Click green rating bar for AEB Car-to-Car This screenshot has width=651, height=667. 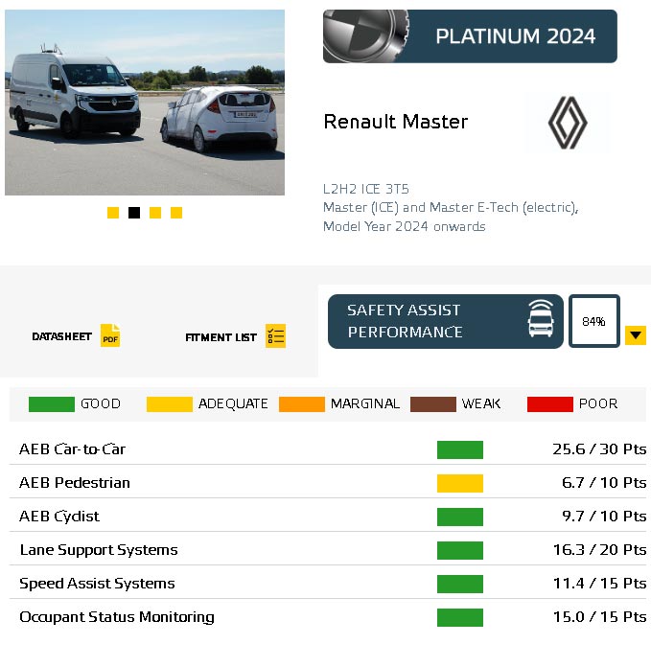click(x=460, y=449)
